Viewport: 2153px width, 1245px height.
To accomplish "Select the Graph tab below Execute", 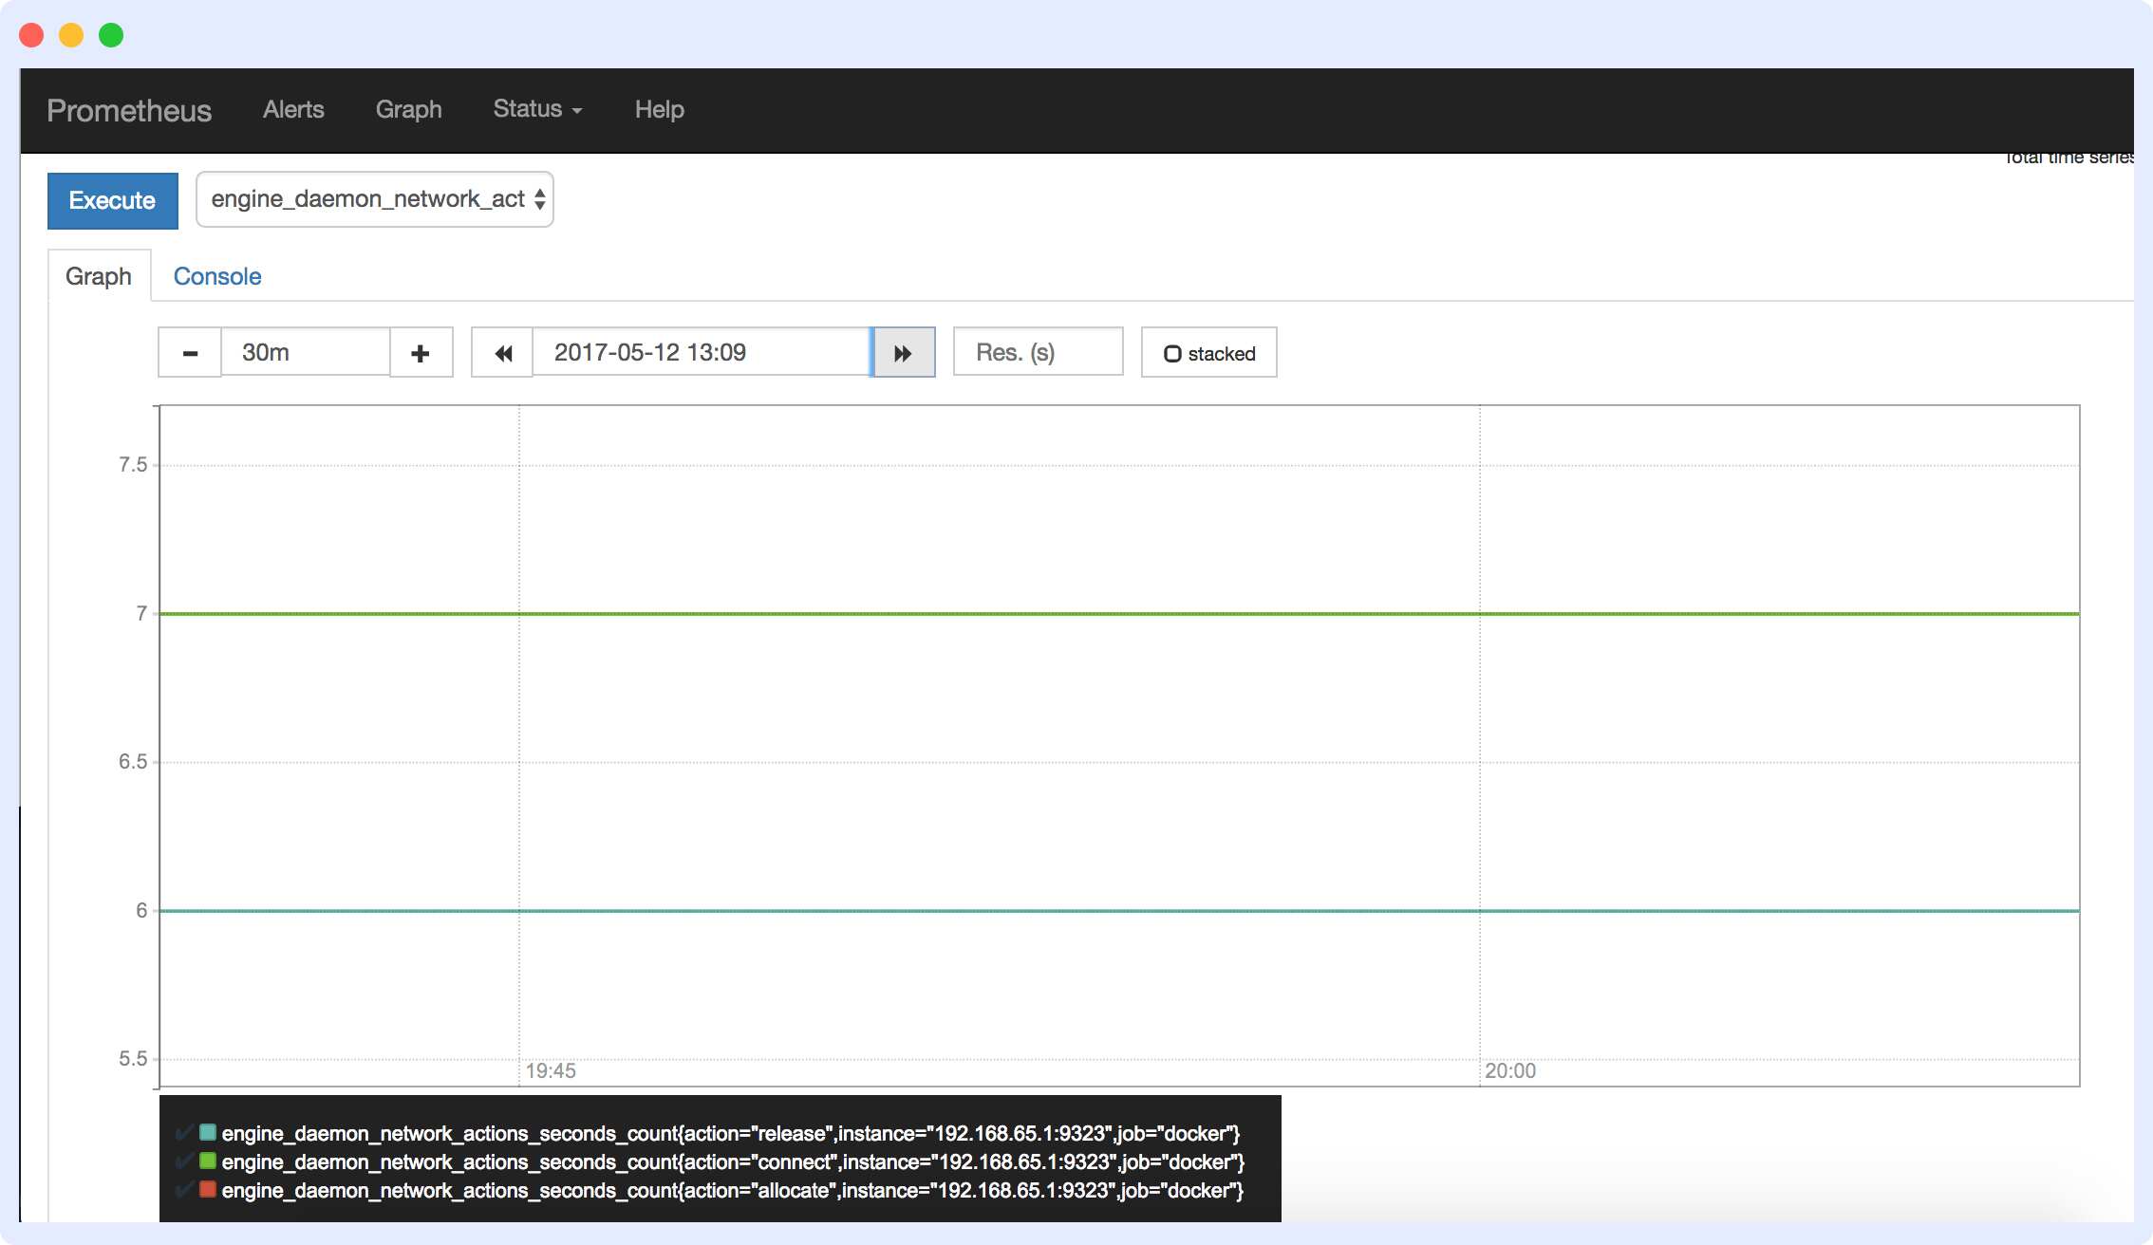I will pyautogui.click(x=99, y=275).
